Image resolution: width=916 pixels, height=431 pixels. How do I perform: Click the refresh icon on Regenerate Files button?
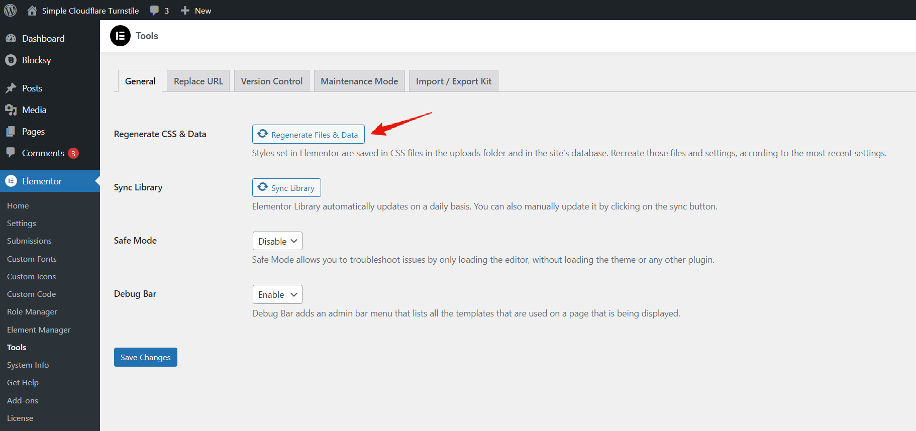click(263, 134)
